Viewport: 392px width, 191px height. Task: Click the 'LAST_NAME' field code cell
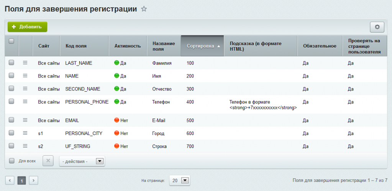point(79,63)
